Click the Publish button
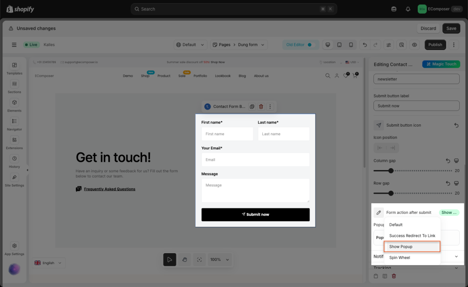Viewport: 468px width, 287px height. pyautogui.click(x=435, y=45)
